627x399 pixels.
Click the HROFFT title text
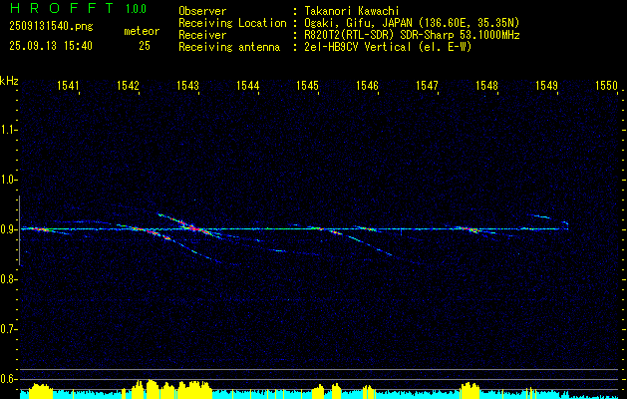pos(61,8)
